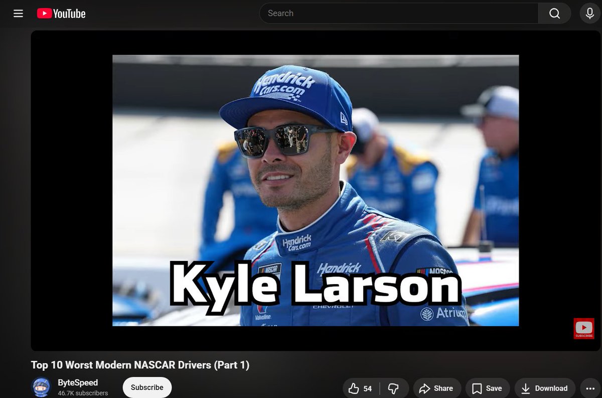Click the red Subscribe watermark in video

(584, 328)
